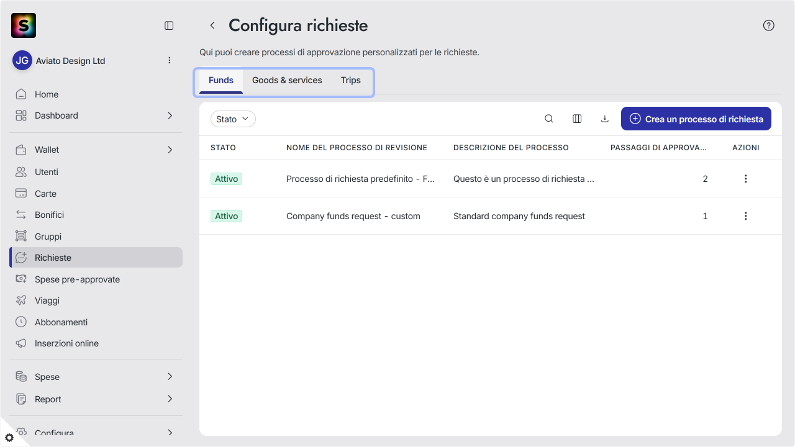Switch to the Trips tab
Image resolution: width=795 pixels, height=447 pixels.
(x=351, y=81)
